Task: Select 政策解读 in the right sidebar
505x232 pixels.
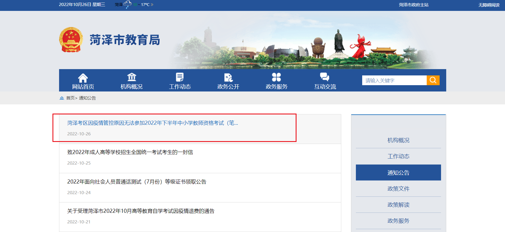Action: [x=398, y=205]
